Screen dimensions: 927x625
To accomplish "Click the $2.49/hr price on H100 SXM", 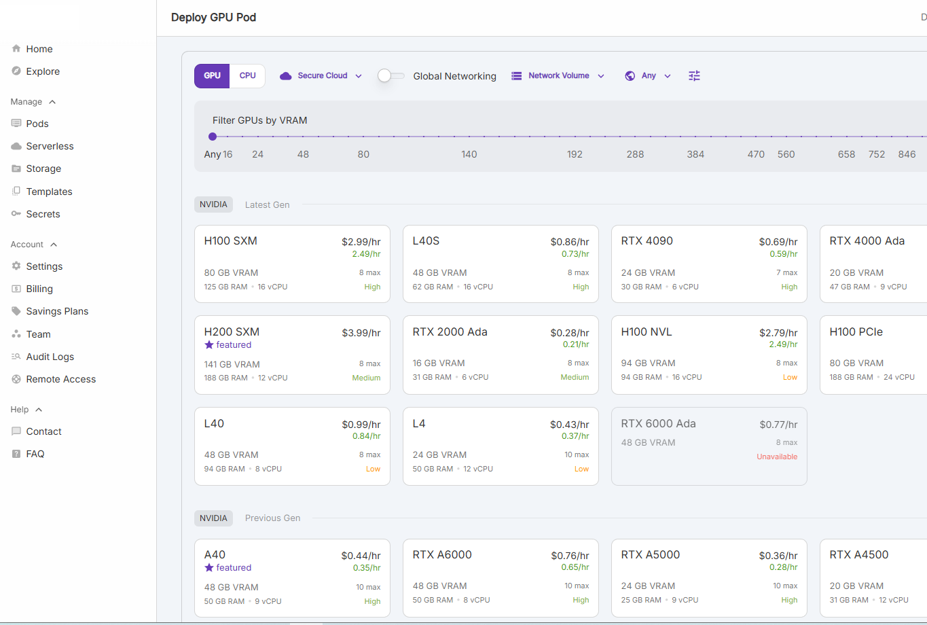I will pos(366,254).
